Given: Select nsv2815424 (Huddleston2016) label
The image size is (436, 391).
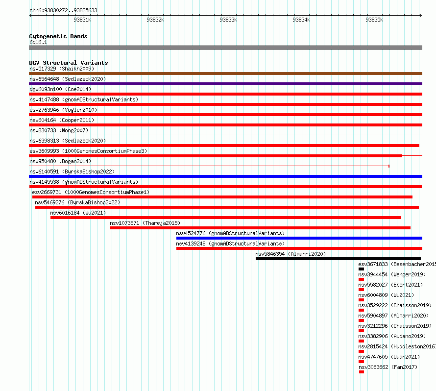Looking at the screenshot, I should tap(397, 346).
